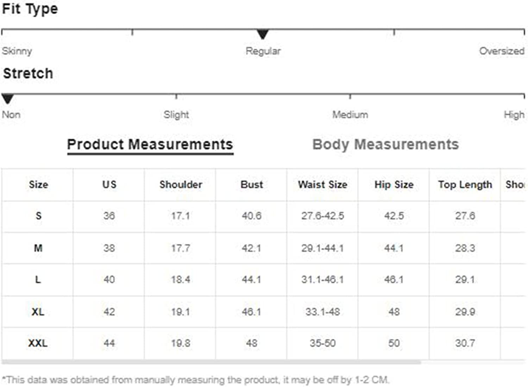Click the Top Length column header
The width and height of the screenshot is (528, 387).
click(465, 185)
